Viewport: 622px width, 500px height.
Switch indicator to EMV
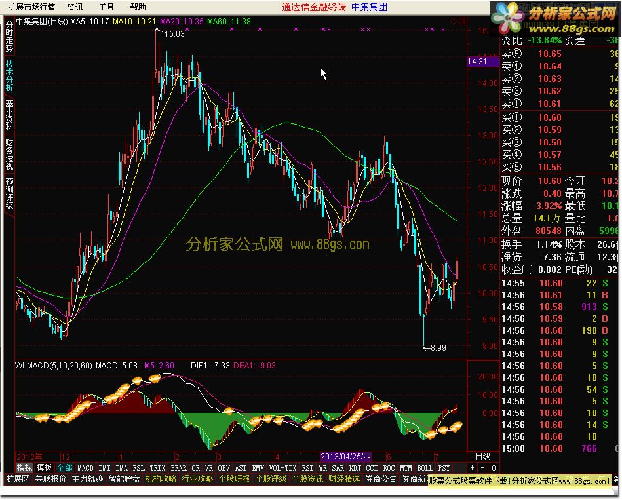point(258,468)
